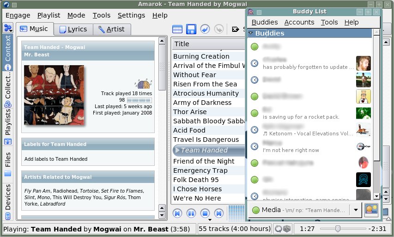Move the track position slider handle

[338, 229]
